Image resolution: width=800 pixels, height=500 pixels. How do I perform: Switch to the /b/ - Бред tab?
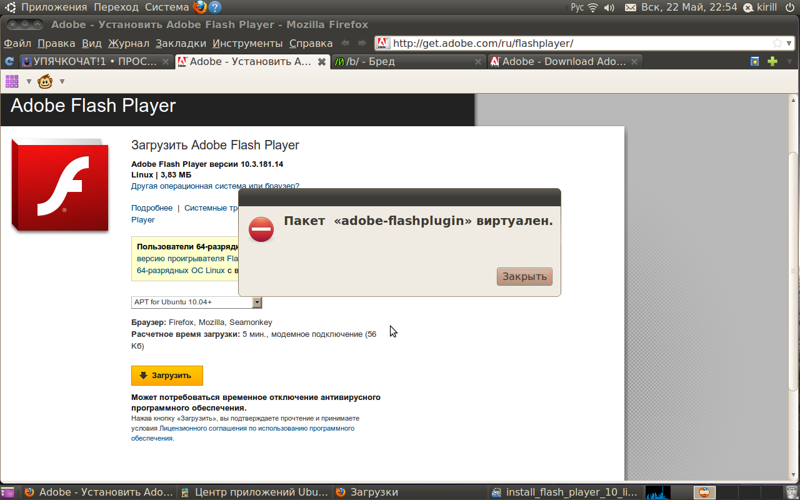409,61
